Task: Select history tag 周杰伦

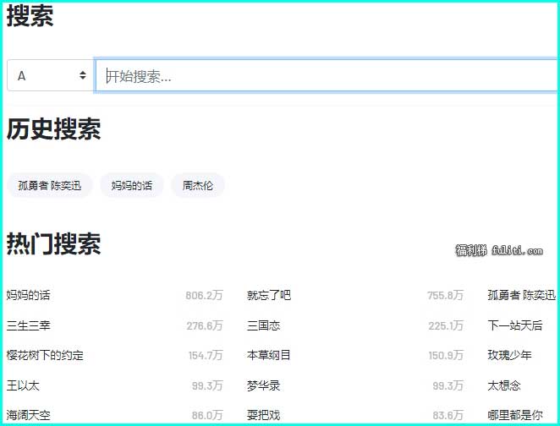Action: click(x=198, y=185)
